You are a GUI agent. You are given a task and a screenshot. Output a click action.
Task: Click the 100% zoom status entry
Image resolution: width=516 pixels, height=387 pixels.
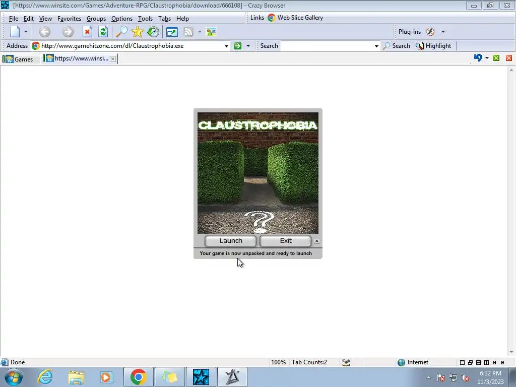tap(278, 362)
